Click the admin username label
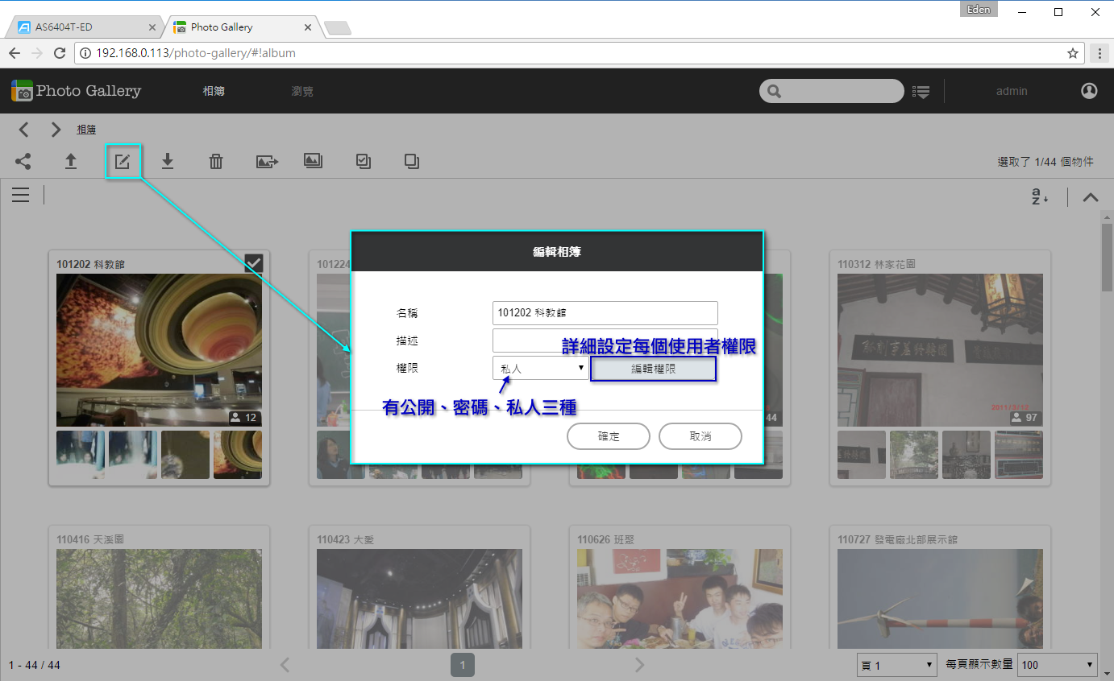 tap(1012, 91)
